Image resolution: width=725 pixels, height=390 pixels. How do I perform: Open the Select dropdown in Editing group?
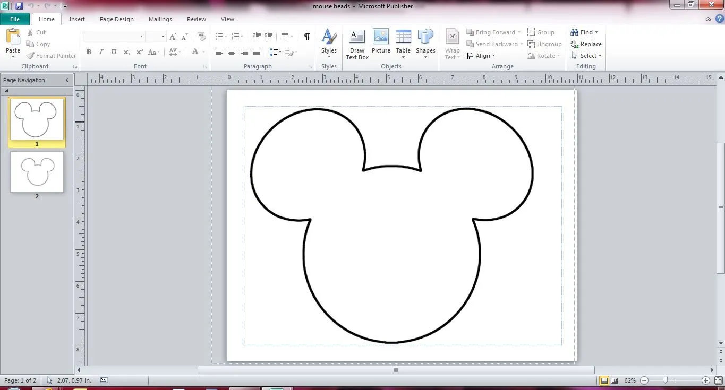(x=586, y=56)
